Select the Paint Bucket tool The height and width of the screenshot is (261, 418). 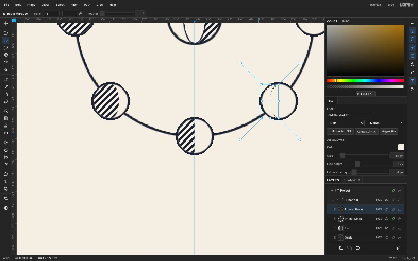tap(6, 111)
